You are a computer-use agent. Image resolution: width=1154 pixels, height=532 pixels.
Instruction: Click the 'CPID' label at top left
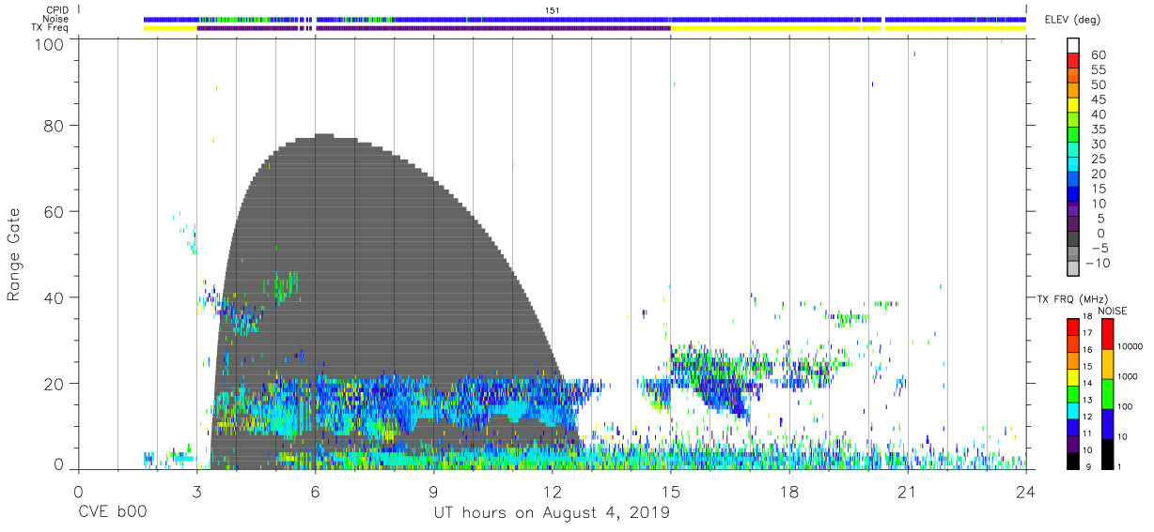57,10
